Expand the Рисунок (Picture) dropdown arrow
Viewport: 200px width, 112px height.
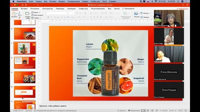[139, 13]
